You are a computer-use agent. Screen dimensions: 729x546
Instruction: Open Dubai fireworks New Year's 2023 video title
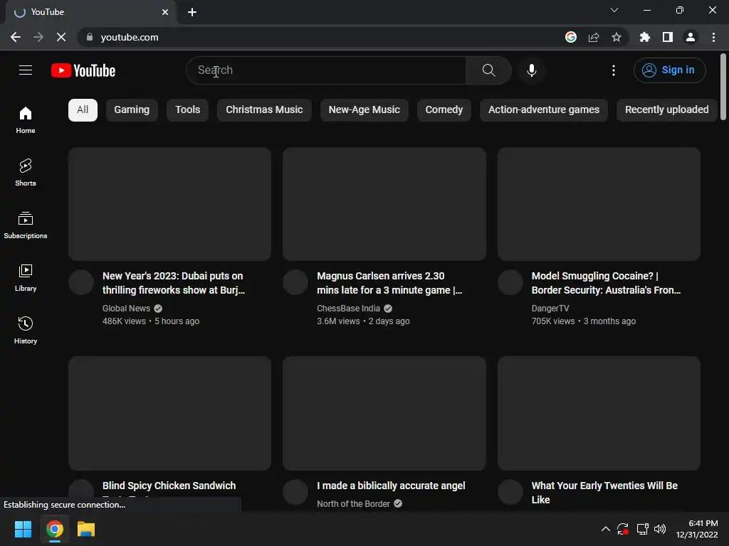click(174, 283)
